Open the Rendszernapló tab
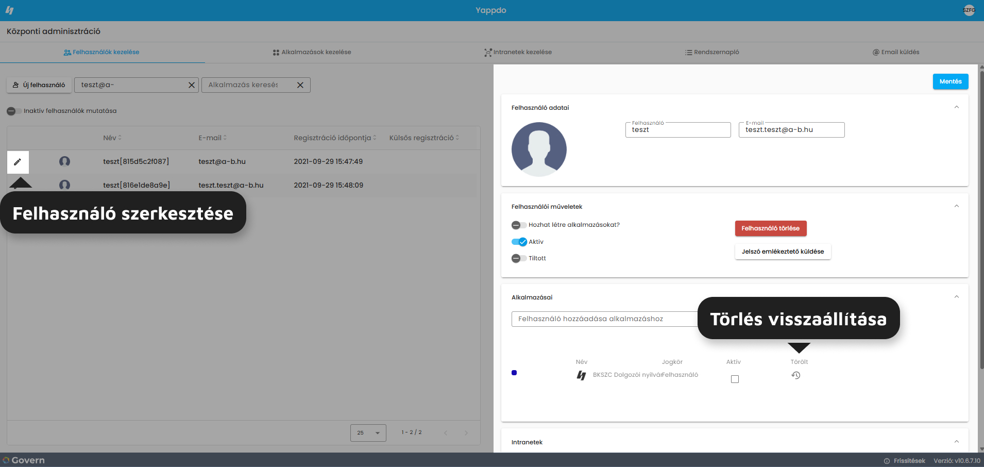This screenshot has height=467, width=984. pyautogui.click(x=712, y=52)
